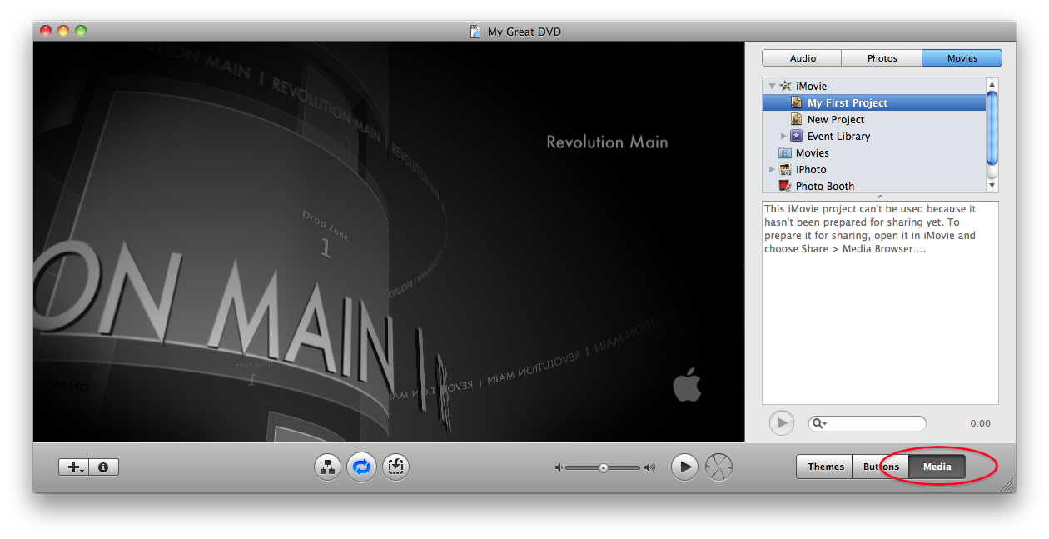This screenshot has height=539, width=1049.
Task: Adjust the volume slider knob
Action: [x=604, y=468]
